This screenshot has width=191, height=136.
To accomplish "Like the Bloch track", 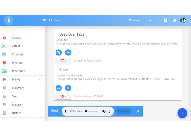I will [x=63, y=96].
